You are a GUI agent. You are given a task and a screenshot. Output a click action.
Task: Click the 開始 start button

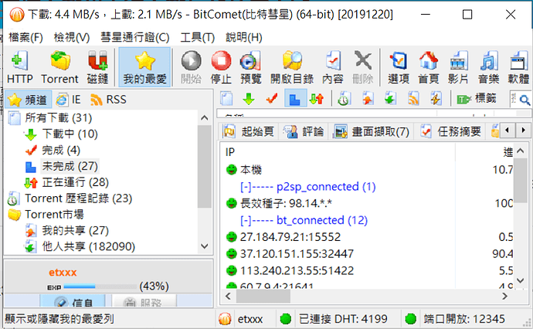[x=191, y=67]
